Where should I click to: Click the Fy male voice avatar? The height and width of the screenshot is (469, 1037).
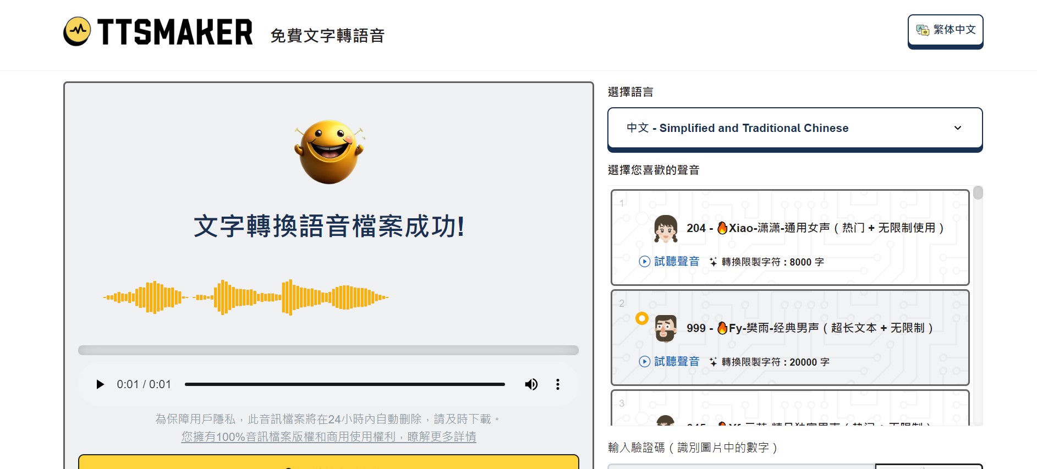click(666, 329)
